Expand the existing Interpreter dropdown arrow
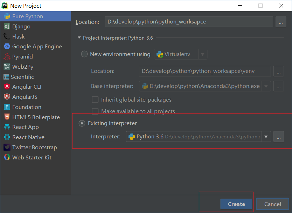The width and height of the screenshot is (292, 213). coord(266,137)
